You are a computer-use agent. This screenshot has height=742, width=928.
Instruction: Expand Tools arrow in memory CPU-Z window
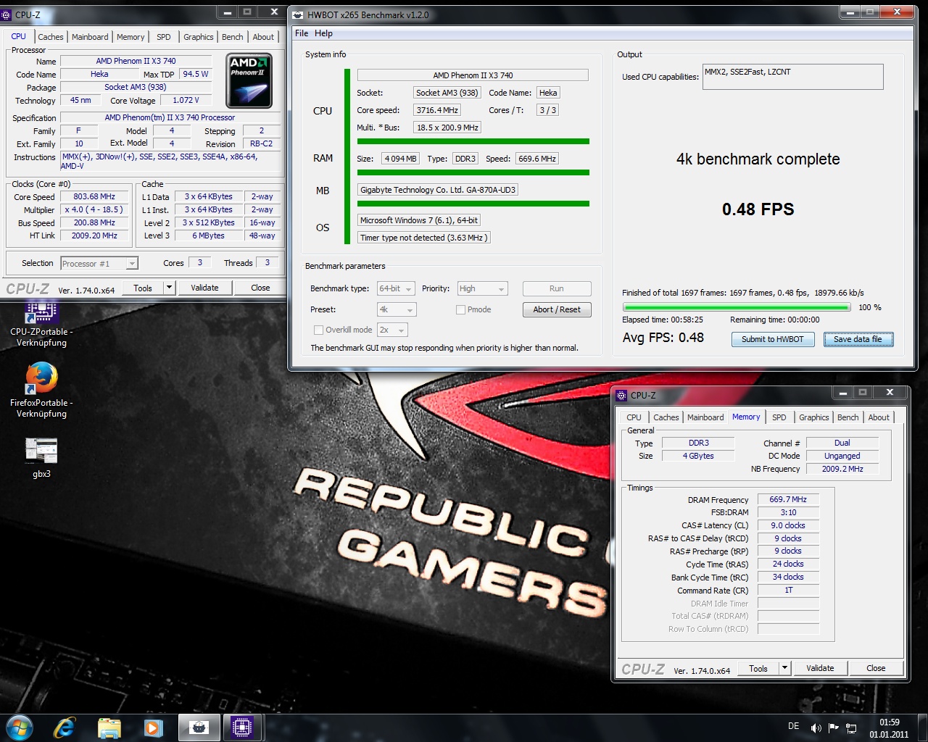click(784, 668)
